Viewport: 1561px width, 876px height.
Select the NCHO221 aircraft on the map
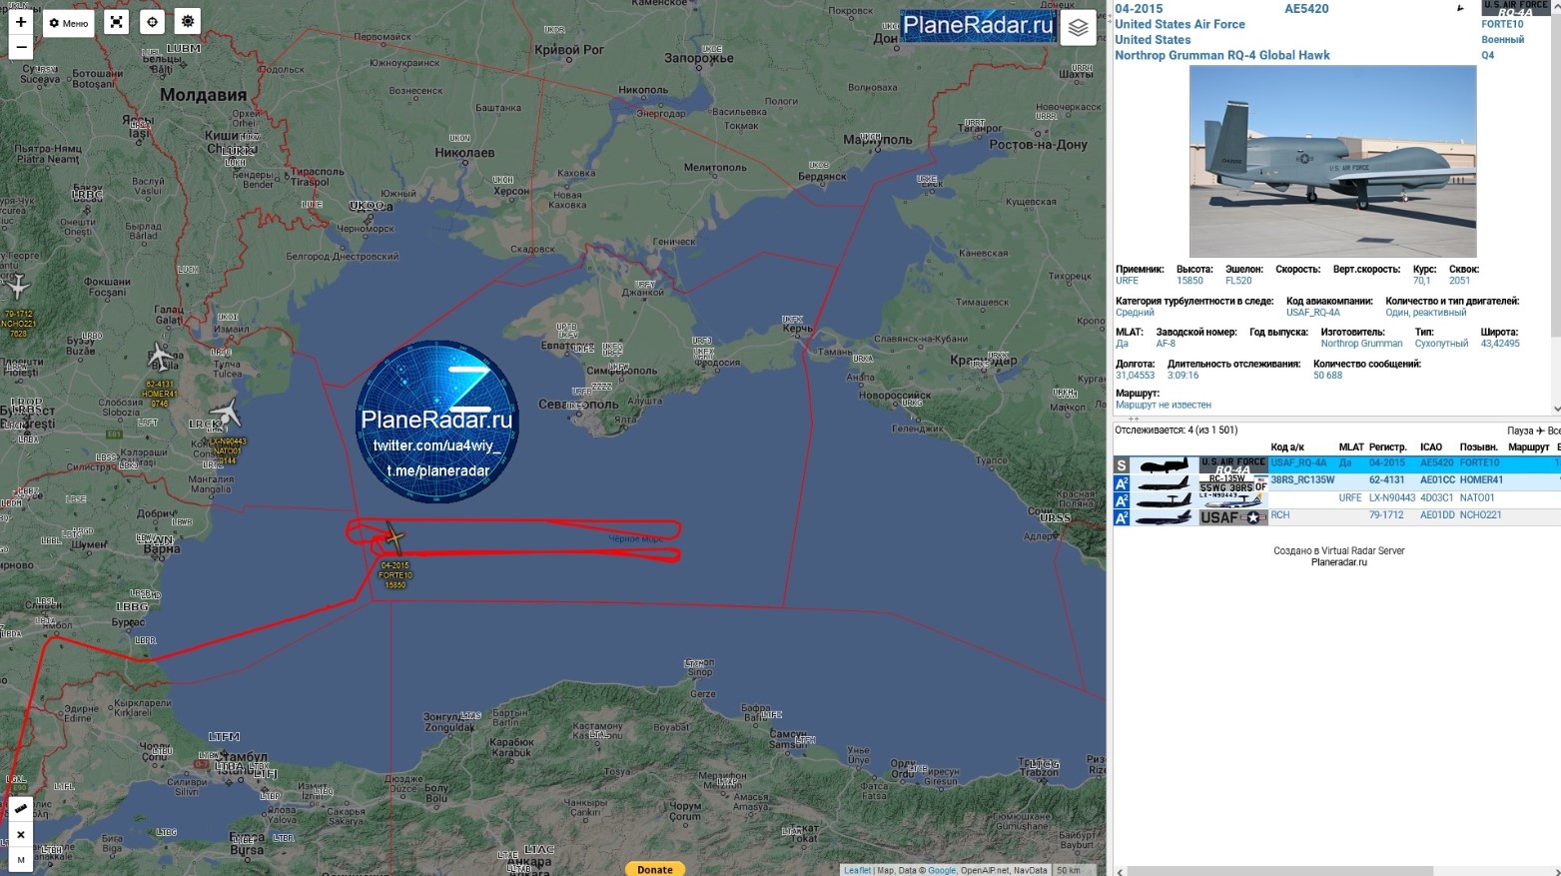[x=17, y=286]
